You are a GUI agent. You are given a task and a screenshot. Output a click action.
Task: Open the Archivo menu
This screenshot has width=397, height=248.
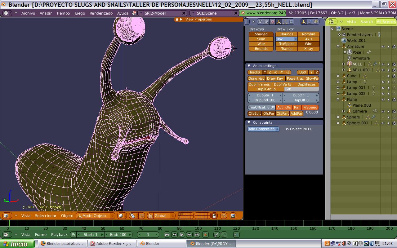click(x=28, y=13)
